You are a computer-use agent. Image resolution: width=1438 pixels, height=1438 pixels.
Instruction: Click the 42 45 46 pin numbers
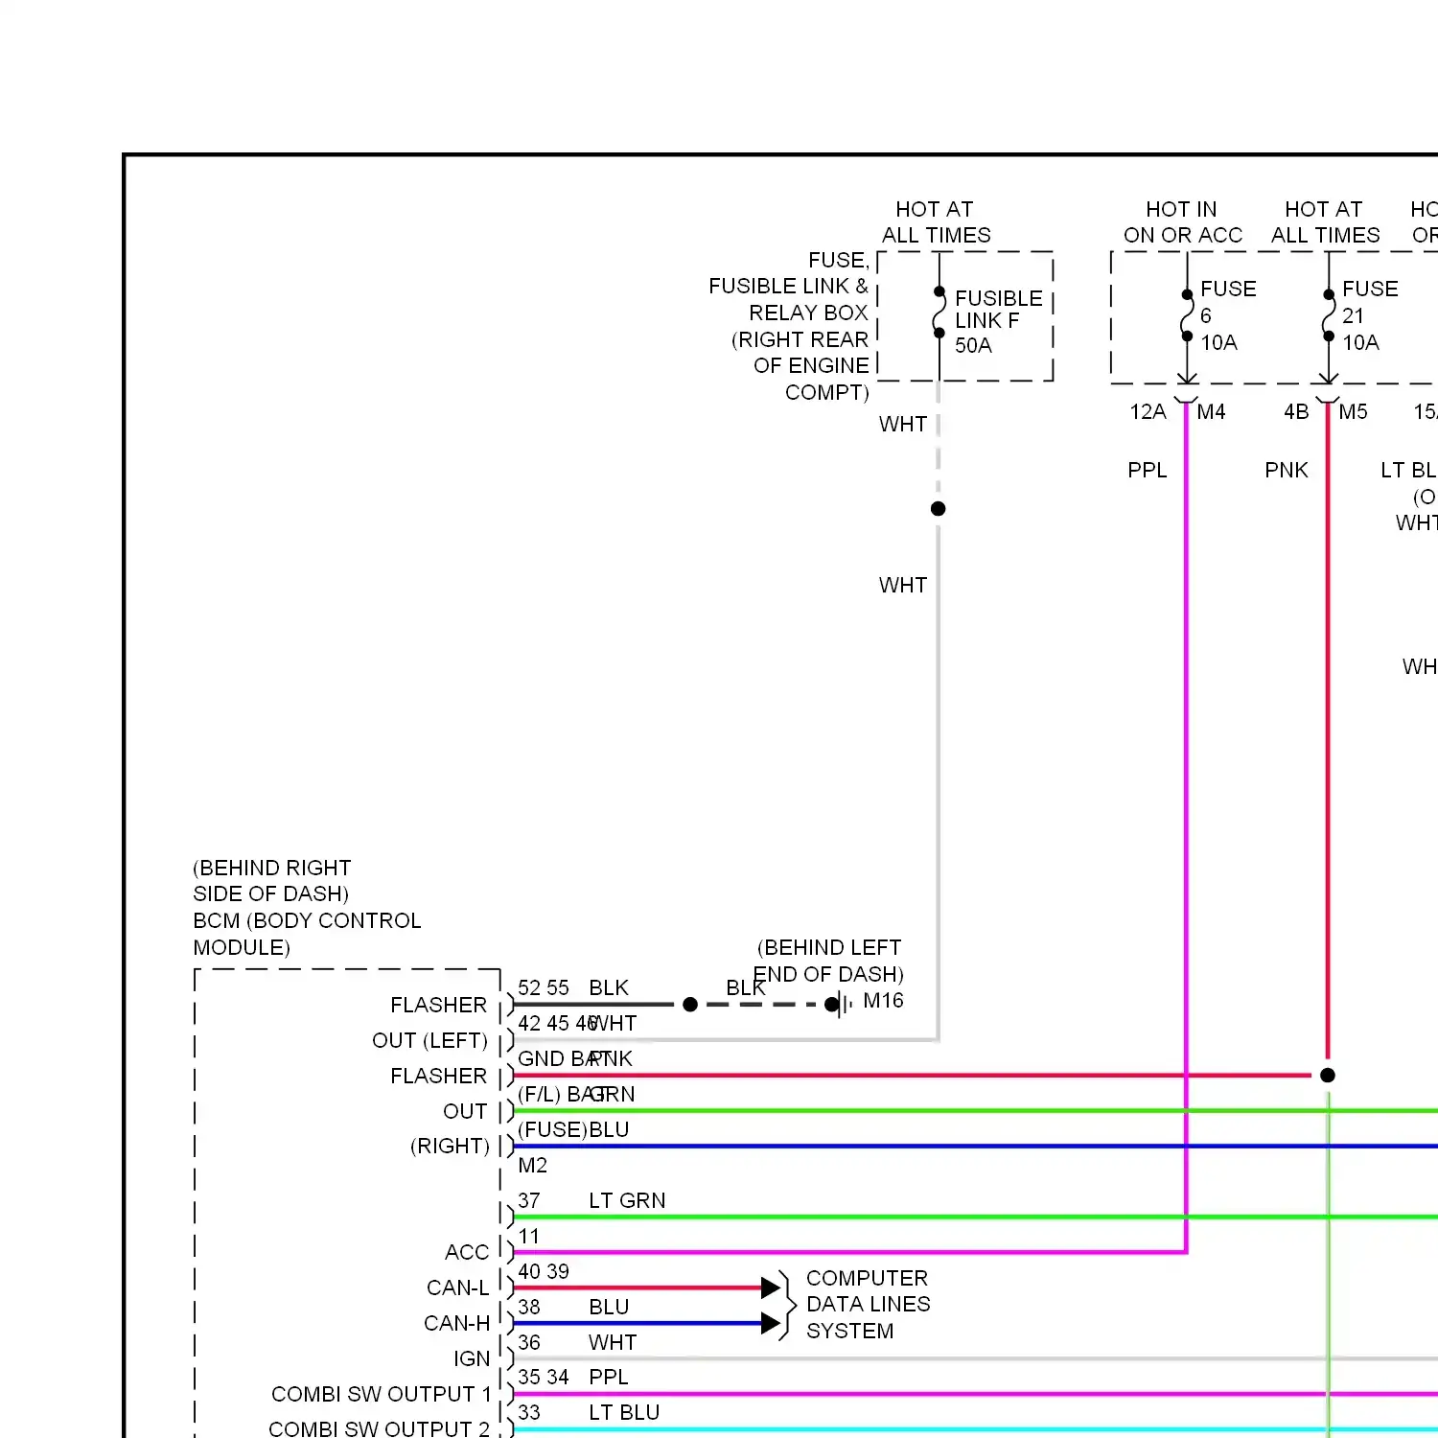click(x=557, y=1024)
